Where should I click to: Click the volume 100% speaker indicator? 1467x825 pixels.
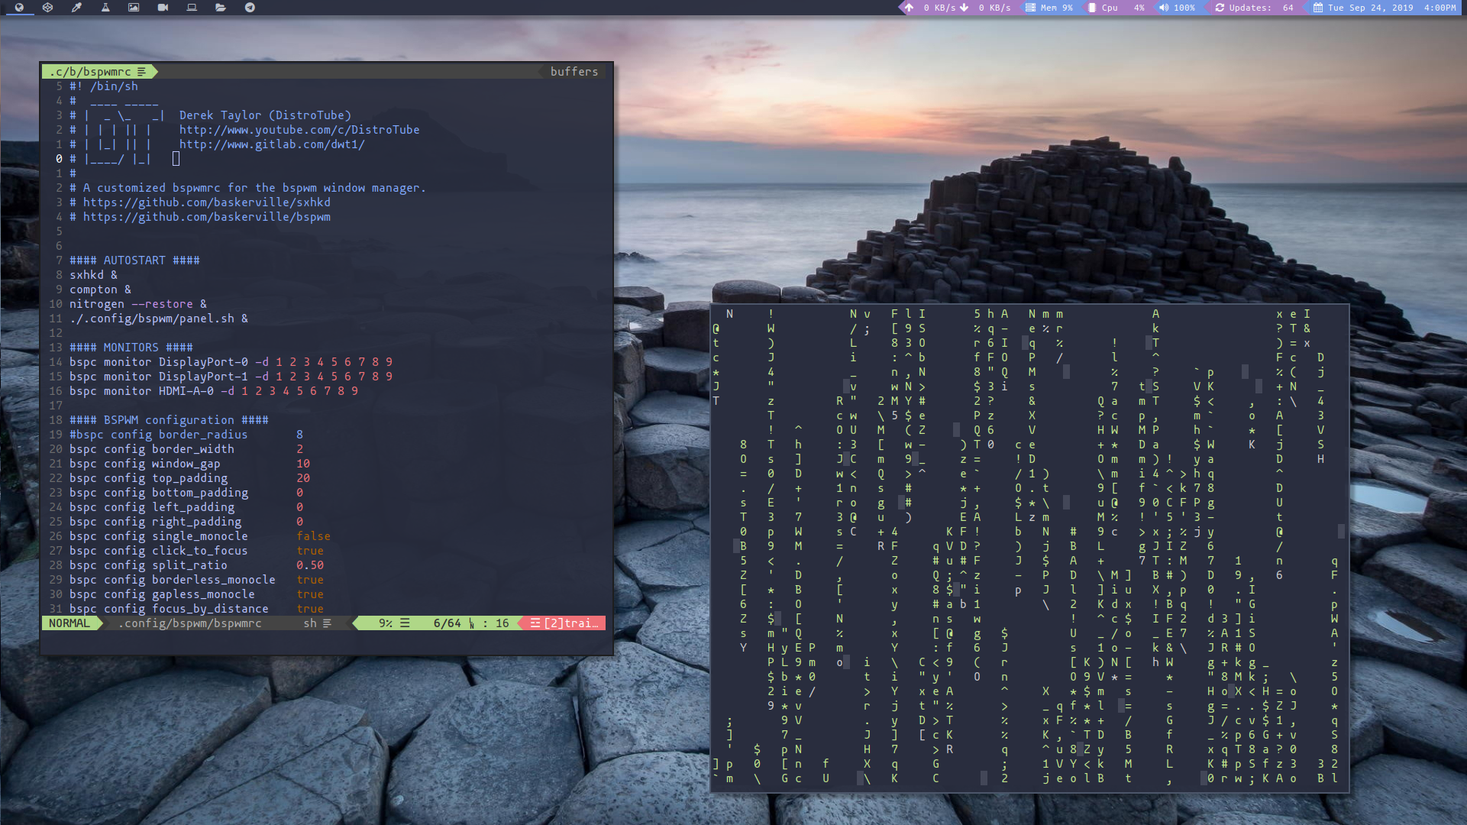[x=1177, y=8]
